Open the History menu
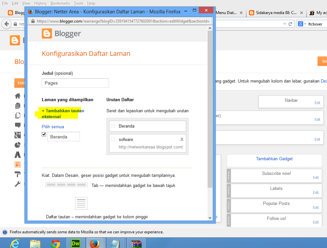The image size is (327, 248). point(40,3)
